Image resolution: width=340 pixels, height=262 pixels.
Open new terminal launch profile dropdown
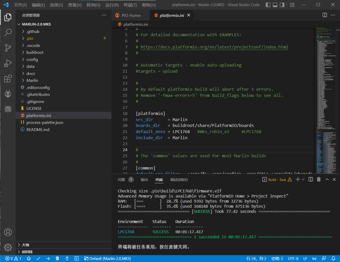[303, 179]
